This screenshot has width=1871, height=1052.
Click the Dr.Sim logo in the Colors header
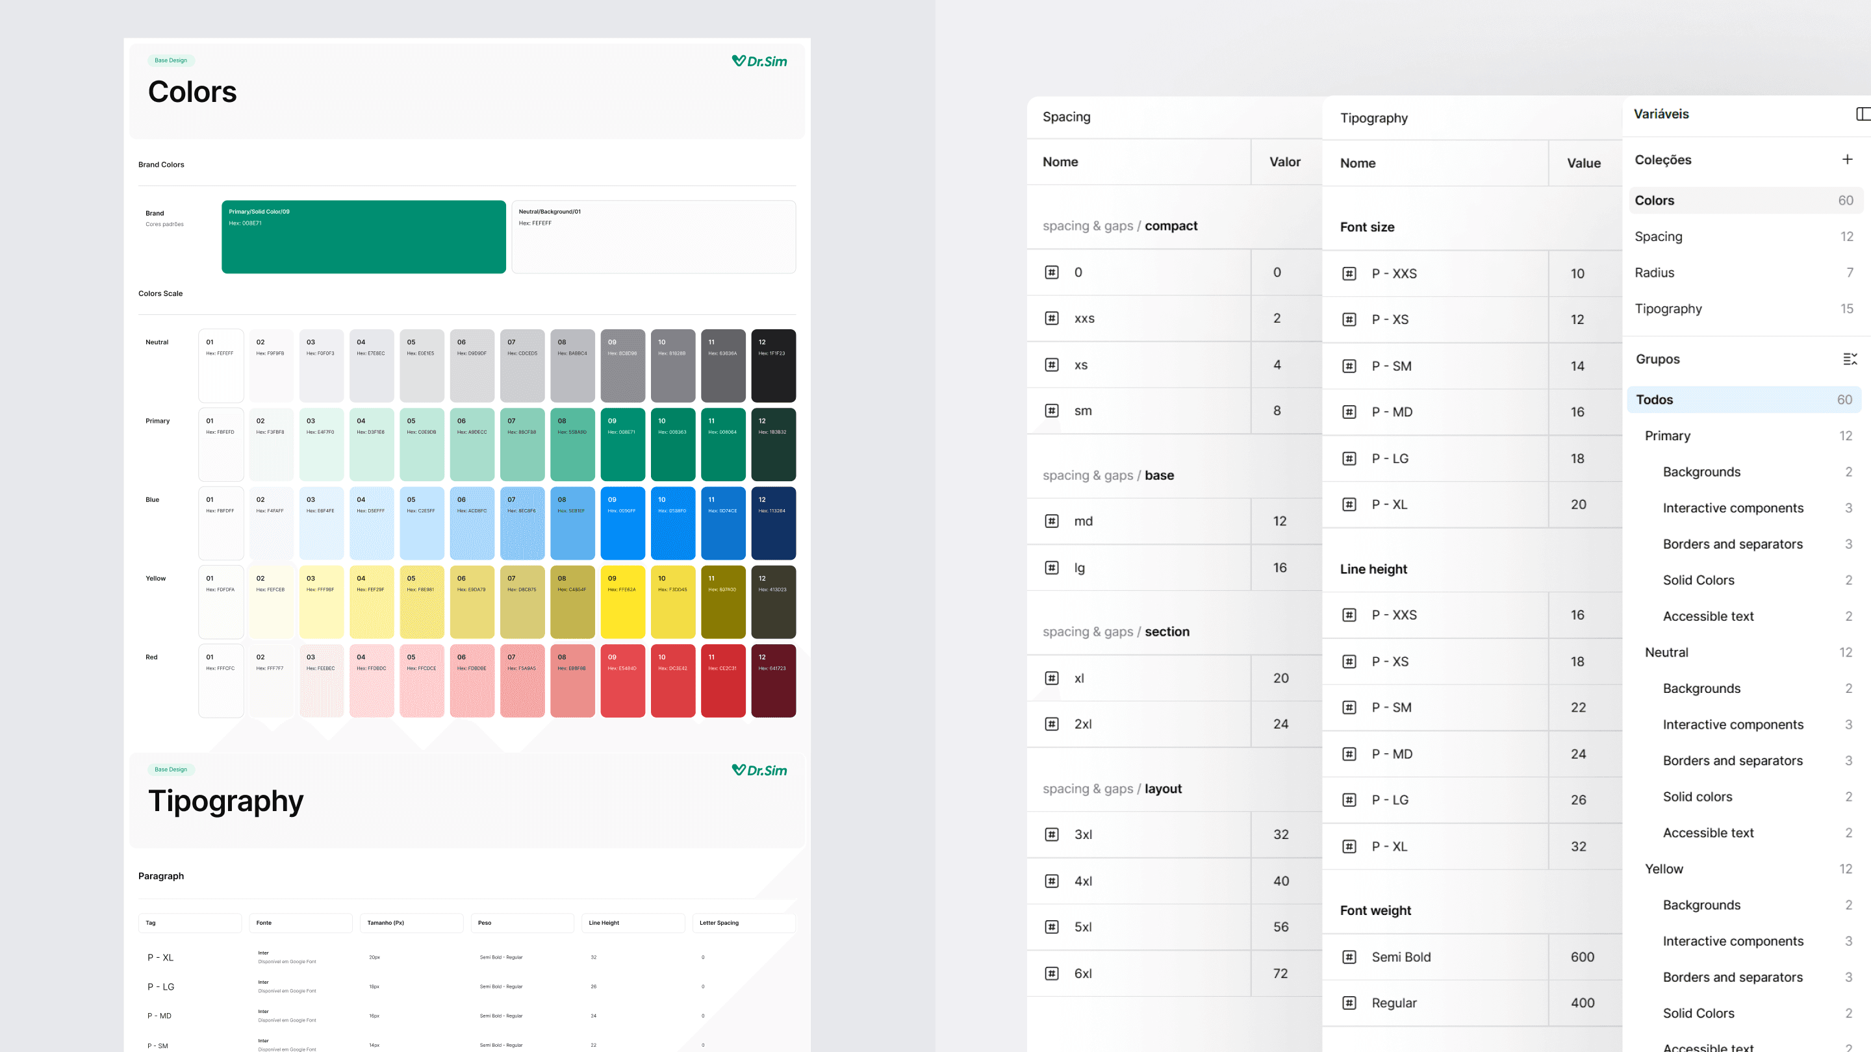pos(759,62)
